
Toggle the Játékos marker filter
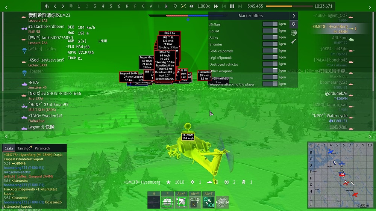pos(270,24)
